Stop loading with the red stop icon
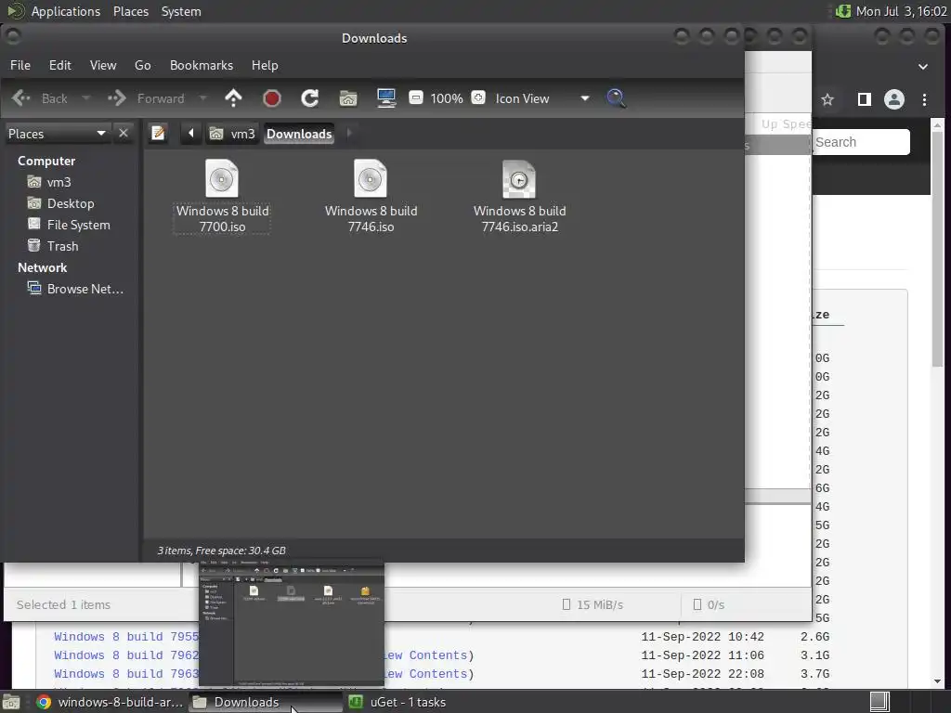 point(272,98)
